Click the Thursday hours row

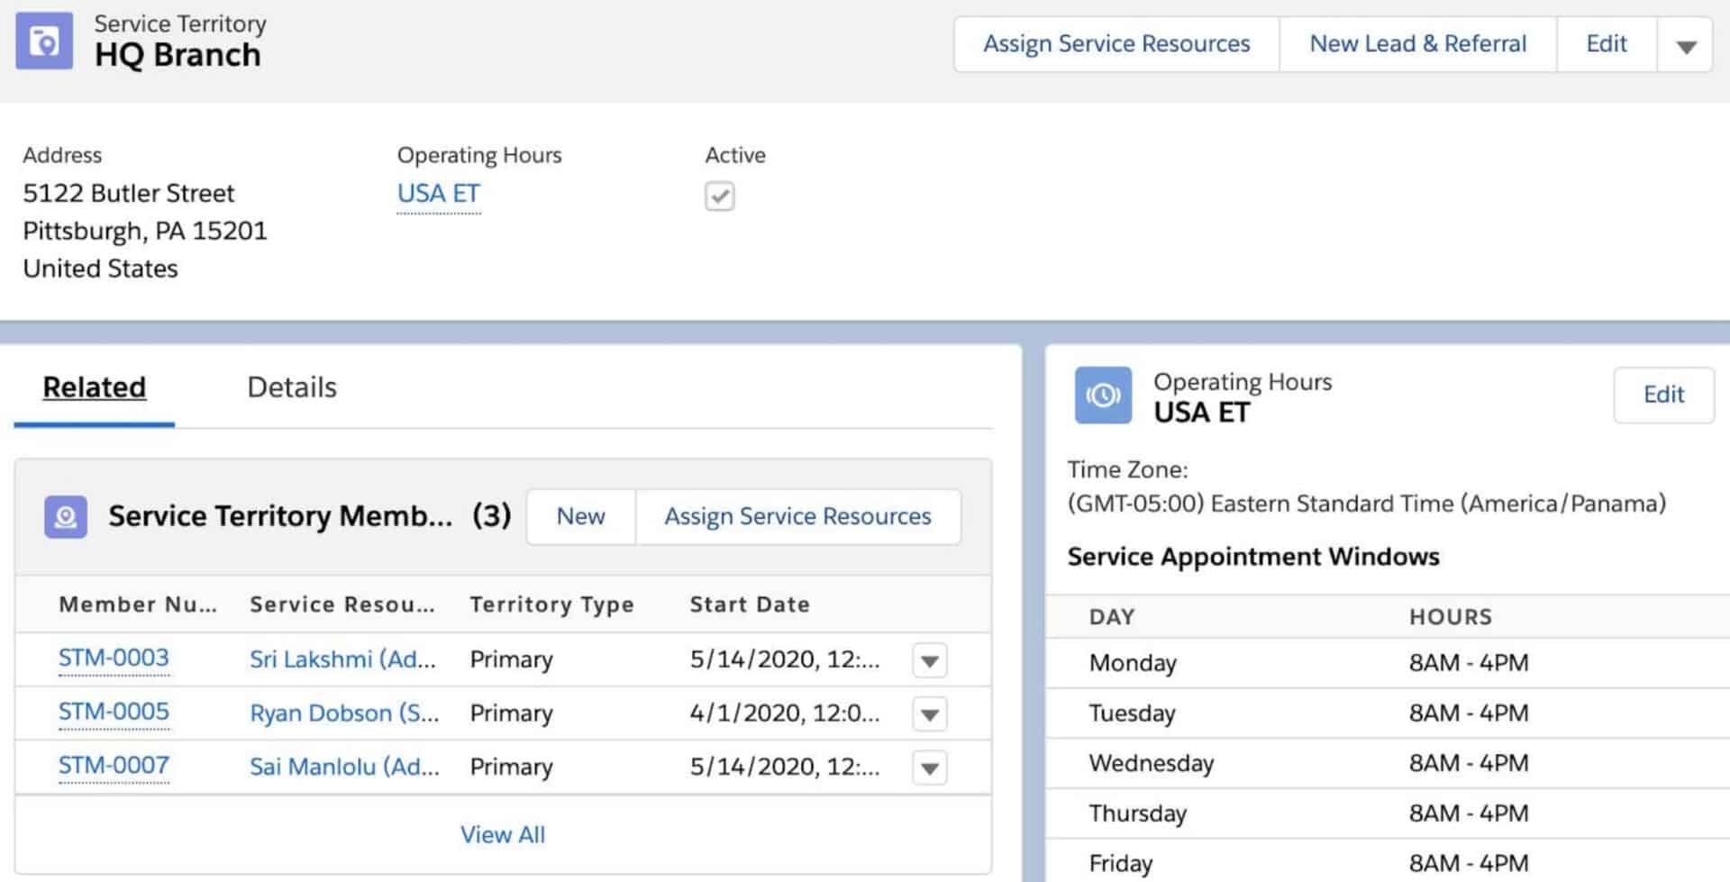tap(1388, 814)
